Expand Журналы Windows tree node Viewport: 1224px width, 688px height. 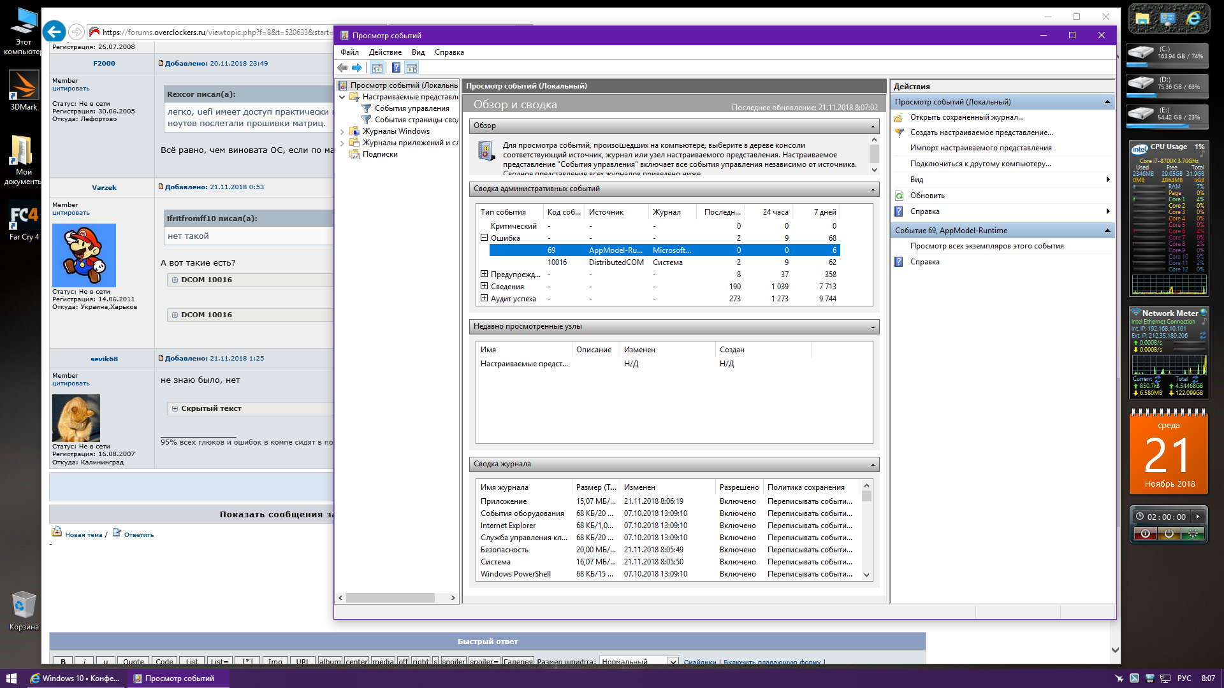click(x=342, y=131)
